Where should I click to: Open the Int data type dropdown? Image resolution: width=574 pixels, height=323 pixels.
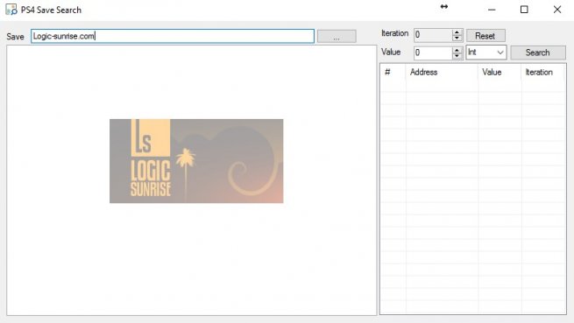click(485, 53)
